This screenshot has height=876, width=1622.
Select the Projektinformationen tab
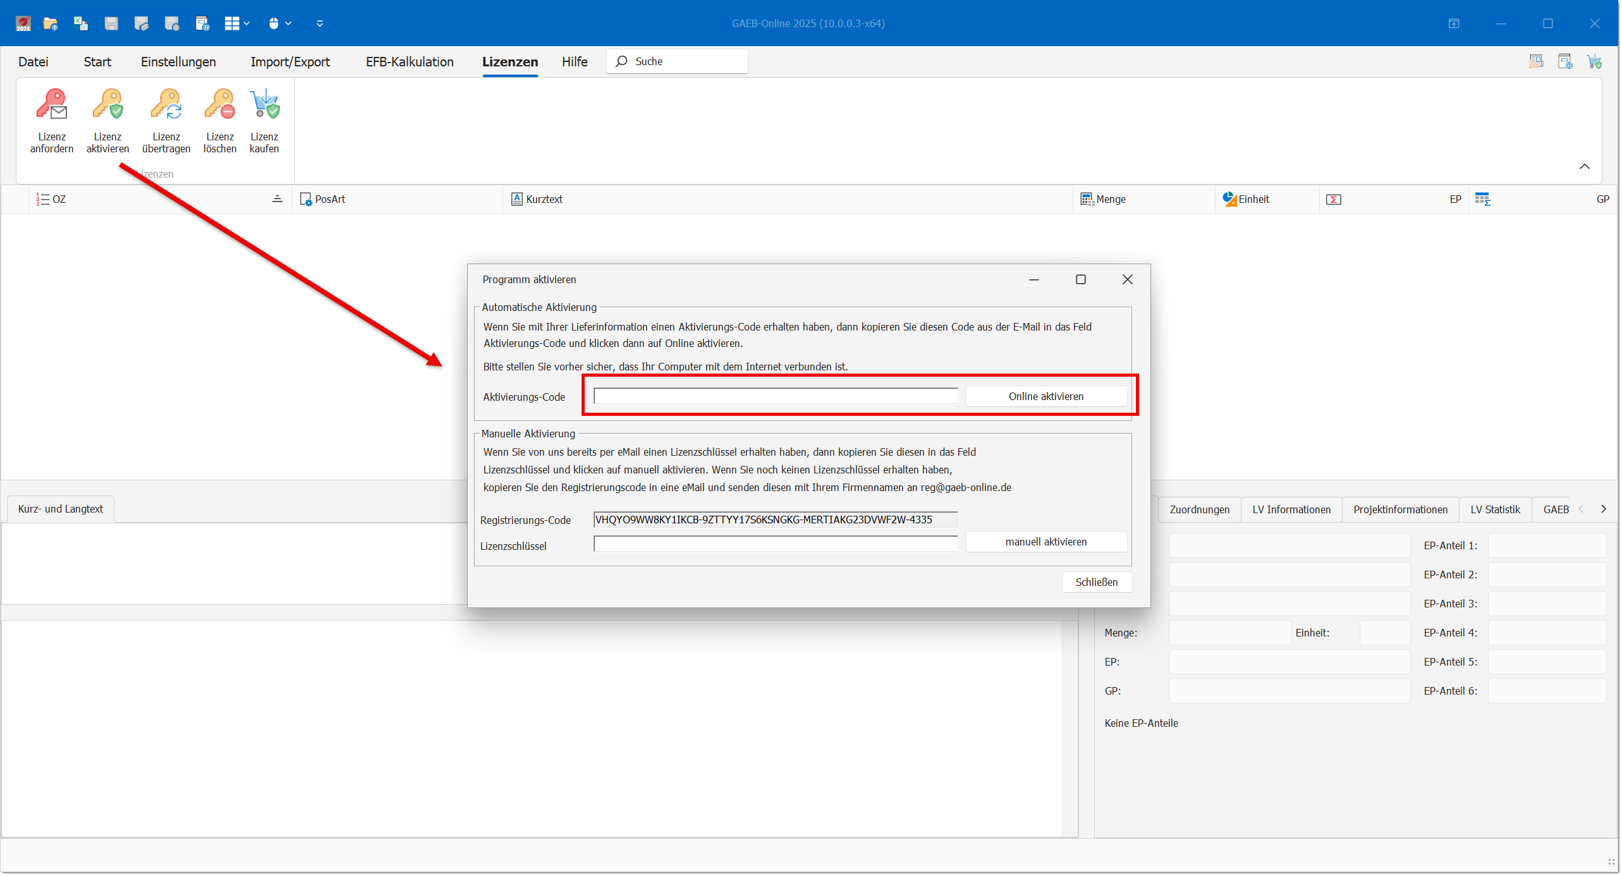click(x=1399, y=509)
